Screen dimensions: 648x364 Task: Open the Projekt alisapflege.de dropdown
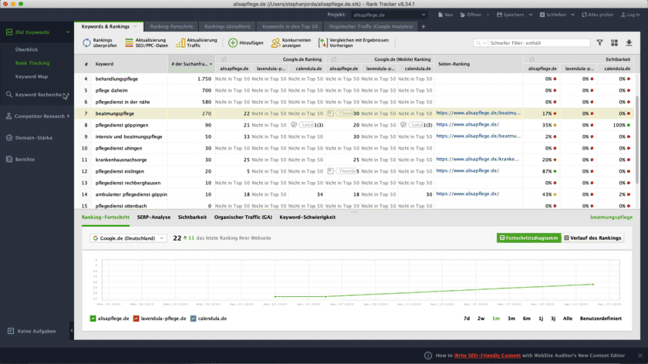(389, 15)
